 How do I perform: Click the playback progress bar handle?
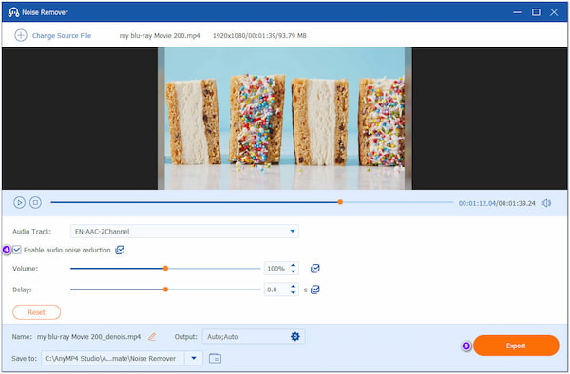tap(340, 202)
